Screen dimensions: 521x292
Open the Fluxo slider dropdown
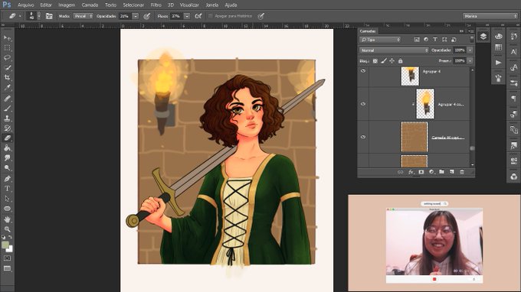(187, 16)
